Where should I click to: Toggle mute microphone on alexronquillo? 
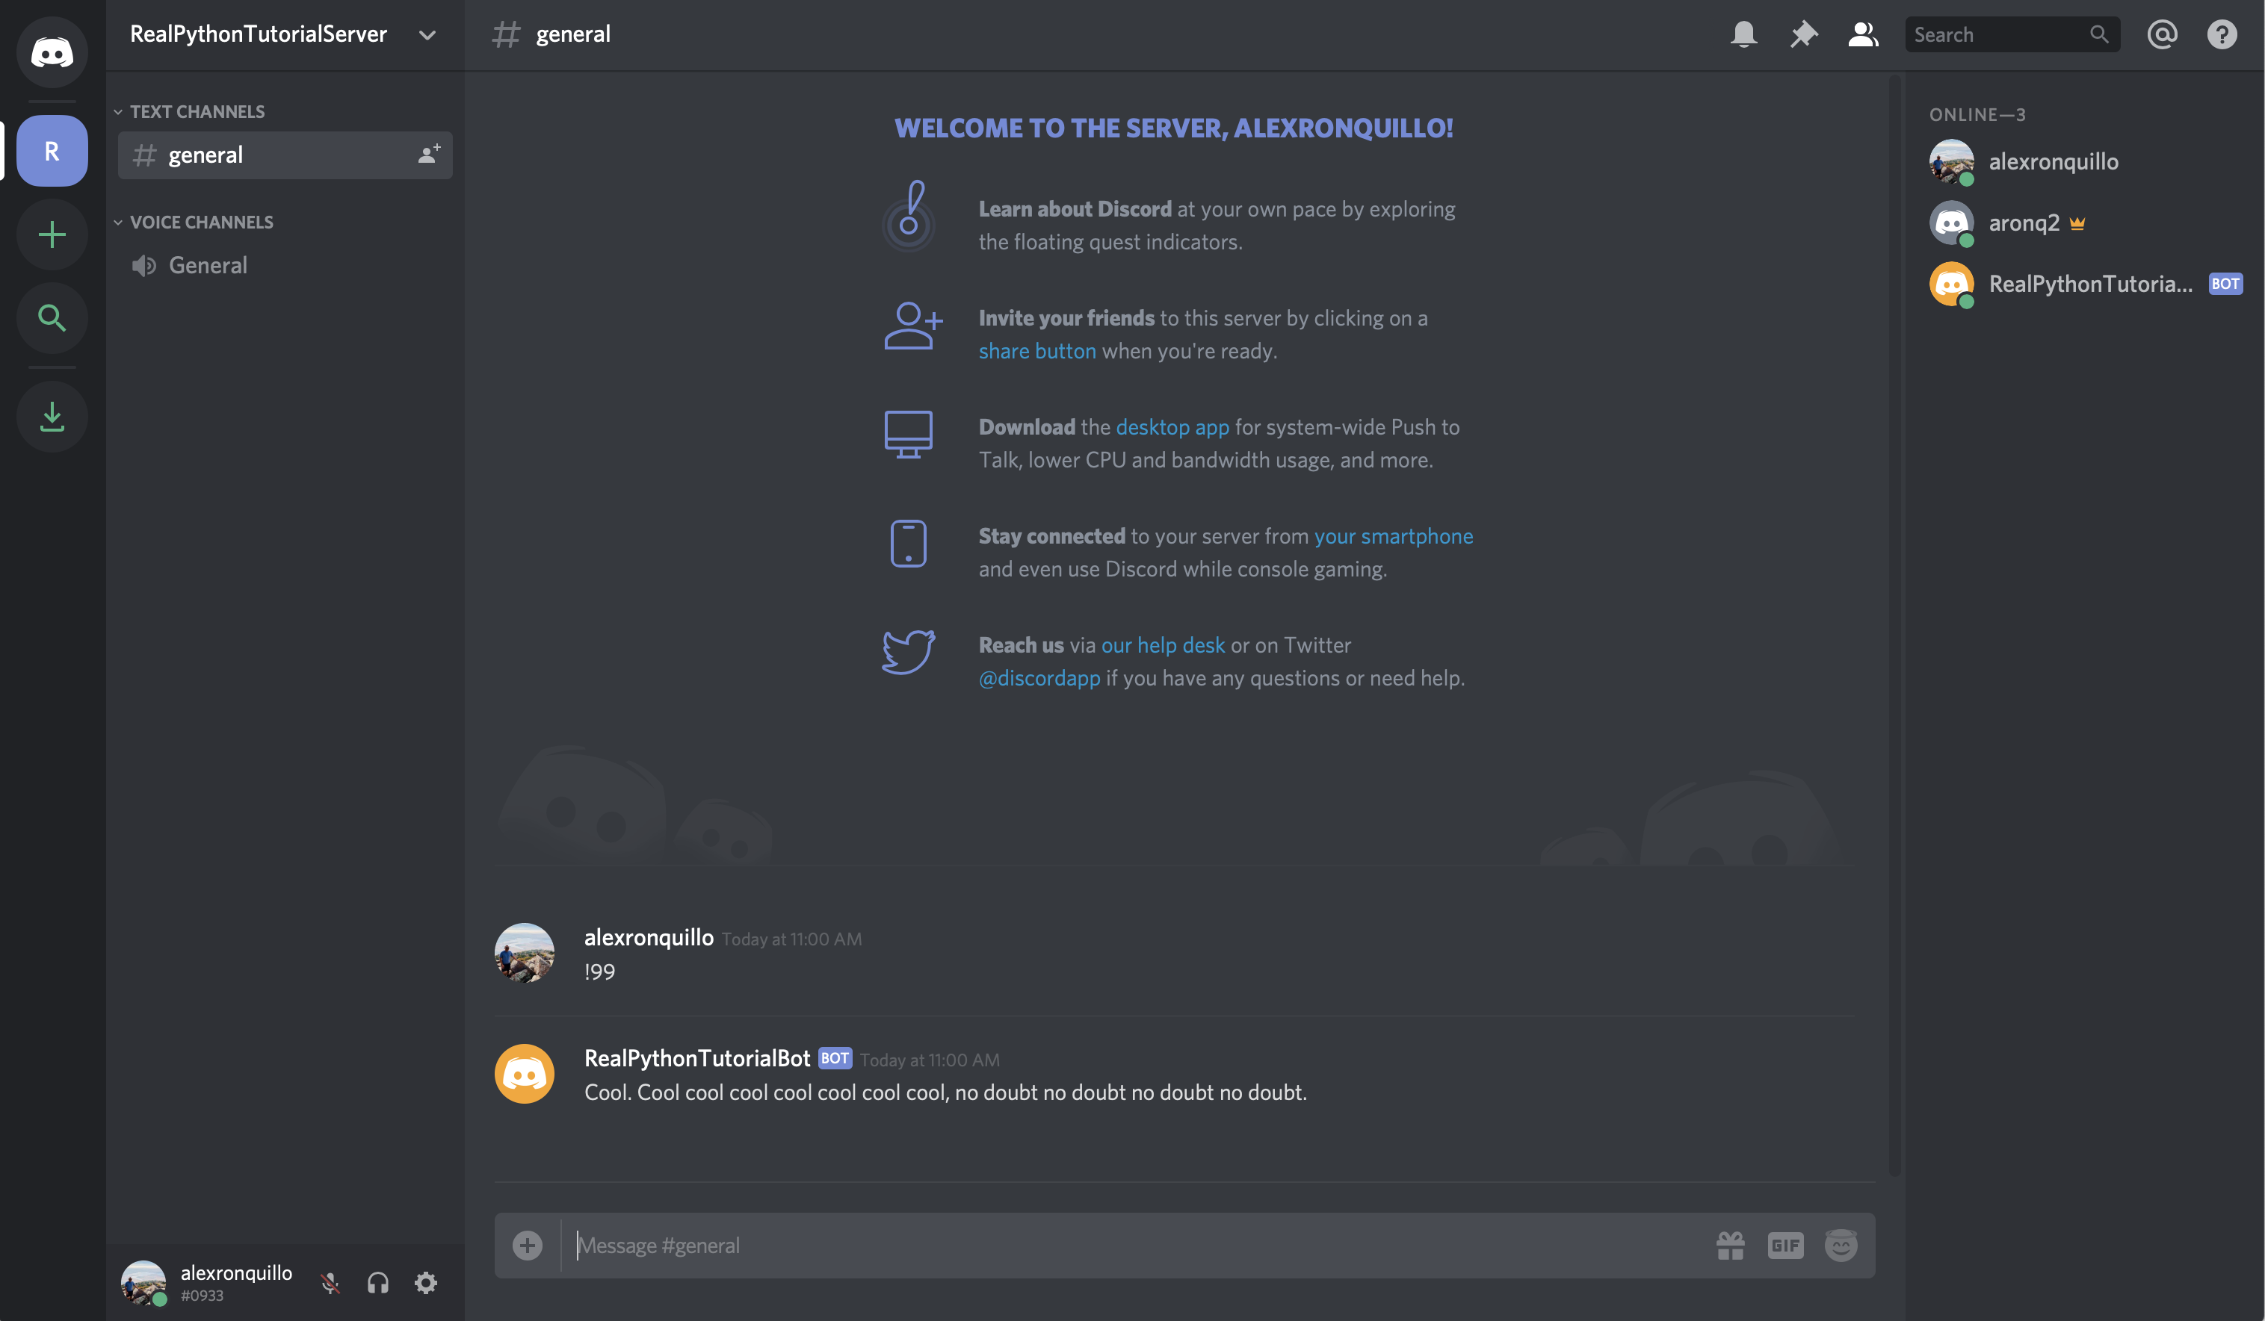coord(327,1281)
